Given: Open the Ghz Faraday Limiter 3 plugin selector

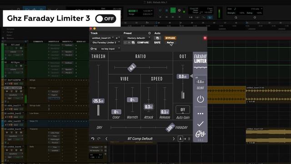Looking at the screenshot, I should pos(105,42).
